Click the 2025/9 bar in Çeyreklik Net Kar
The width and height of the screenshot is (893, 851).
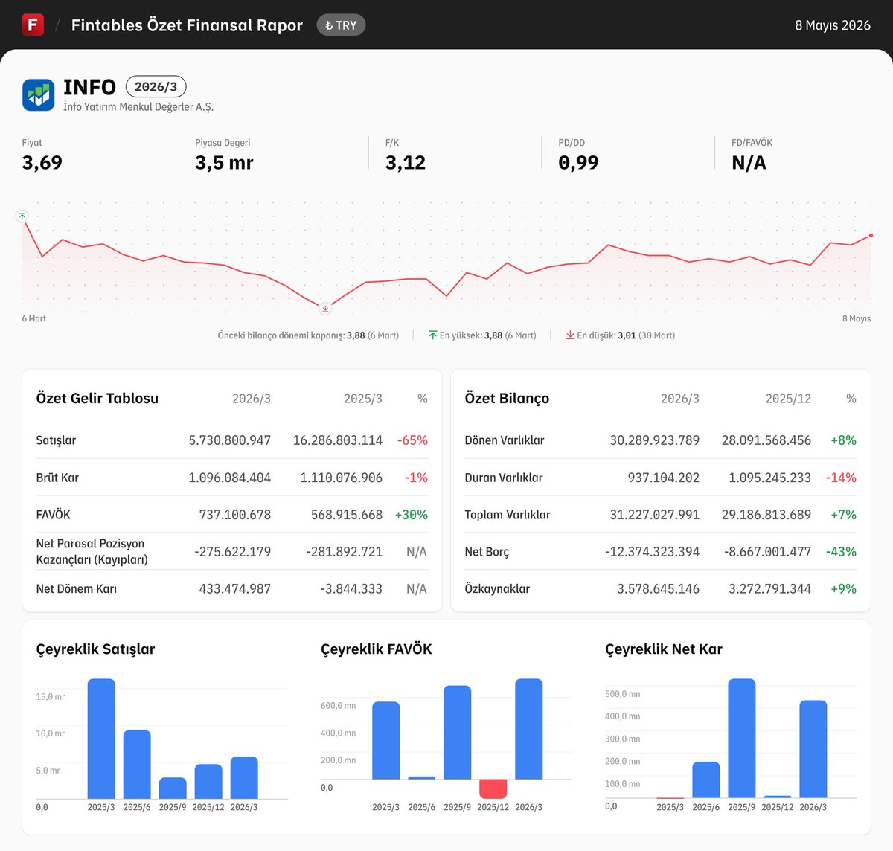741,738
